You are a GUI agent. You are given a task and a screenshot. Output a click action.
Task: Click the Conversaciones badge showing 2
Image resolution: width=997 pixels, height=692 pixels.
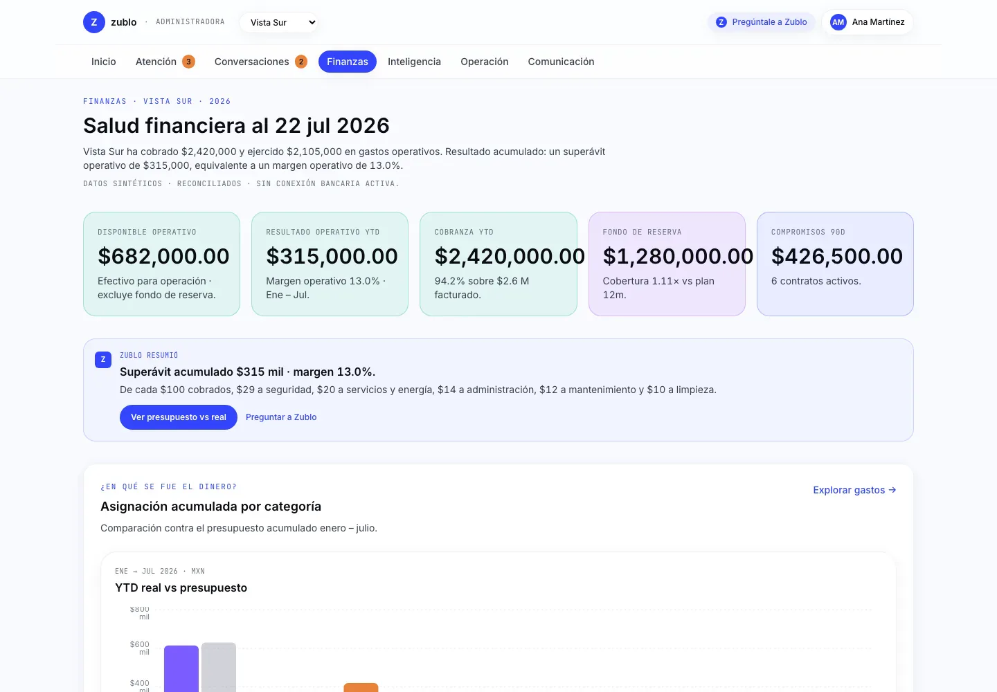[301, 62]
